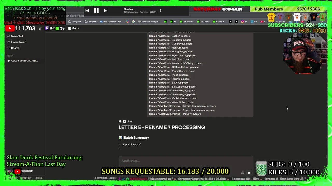Open the Privacy Policy link
This screenshot has height=186, width=332.
(x=26, y=178)
